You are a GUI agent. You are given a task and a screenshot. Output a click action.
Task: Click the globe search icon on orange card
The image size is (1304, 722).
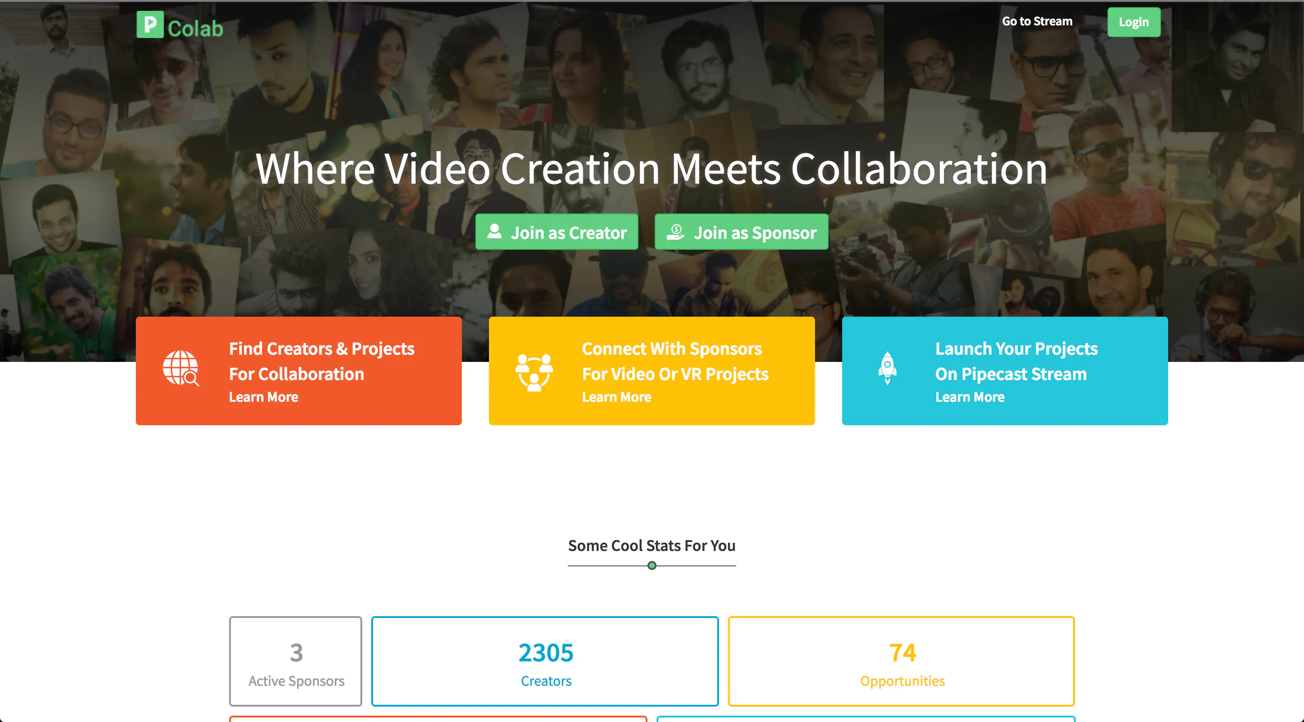[x=181, y=368]
